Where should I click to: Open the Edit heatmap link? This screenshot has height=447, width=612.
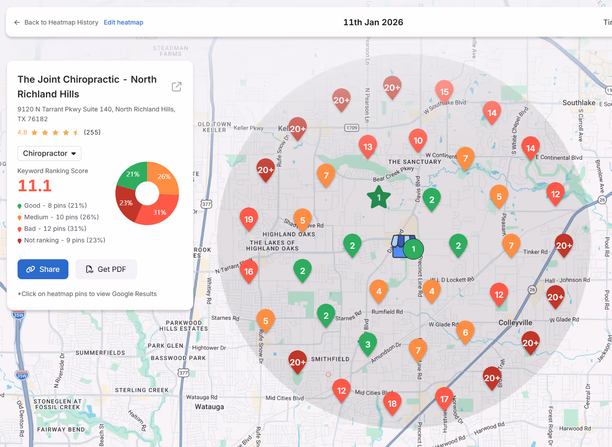click(x=124, y=22)
